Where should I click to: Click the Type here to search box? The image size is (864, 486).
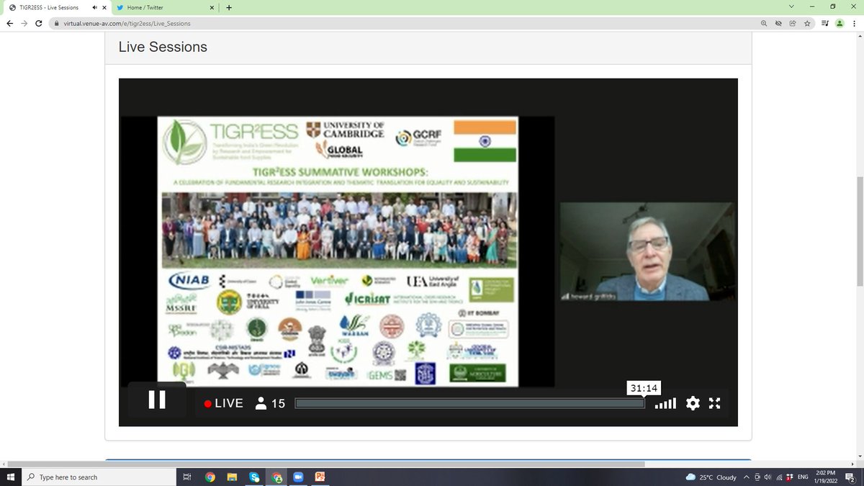click(99, 477)
